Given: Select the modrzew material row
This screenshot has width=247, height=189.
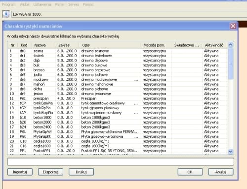Looking at the screenshot, I should [x=118, y=79].
